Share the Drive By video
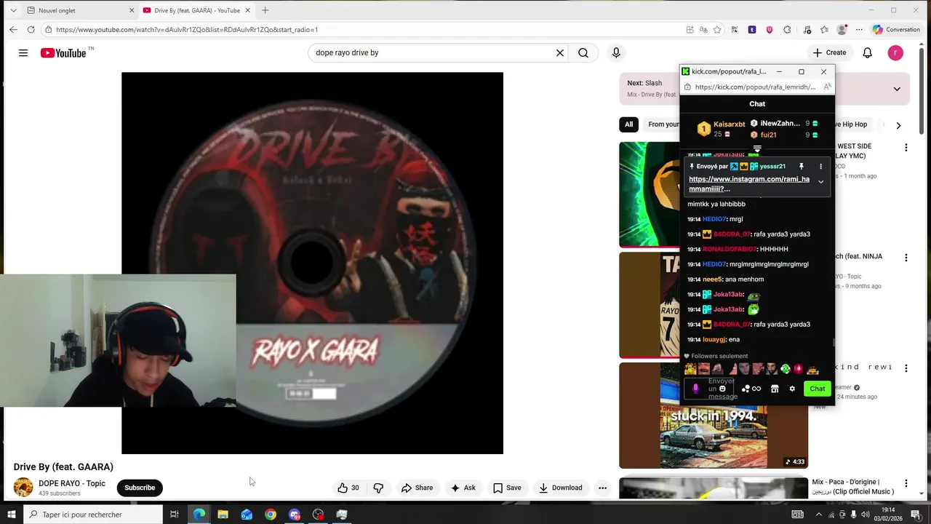Viewport: 931px width, 524px height. click(x=417, y=488)
